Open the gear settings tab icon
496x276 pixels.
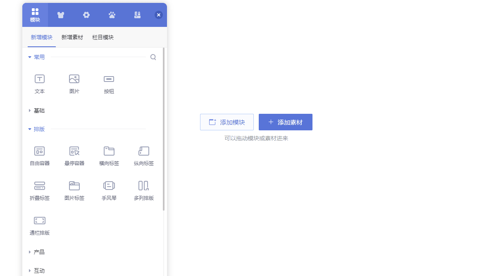click(x=86, y=15)
